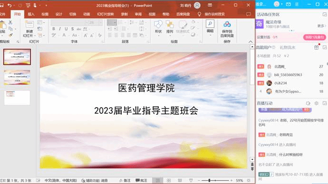The height and width of the screenshot is (184, 328).
Task: Click the 59% zoom level
Action: [x=239, y=180]
